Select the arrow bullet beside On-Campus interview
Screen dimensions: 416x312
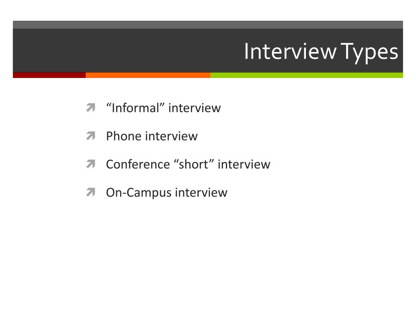click(x=91, y=192)
